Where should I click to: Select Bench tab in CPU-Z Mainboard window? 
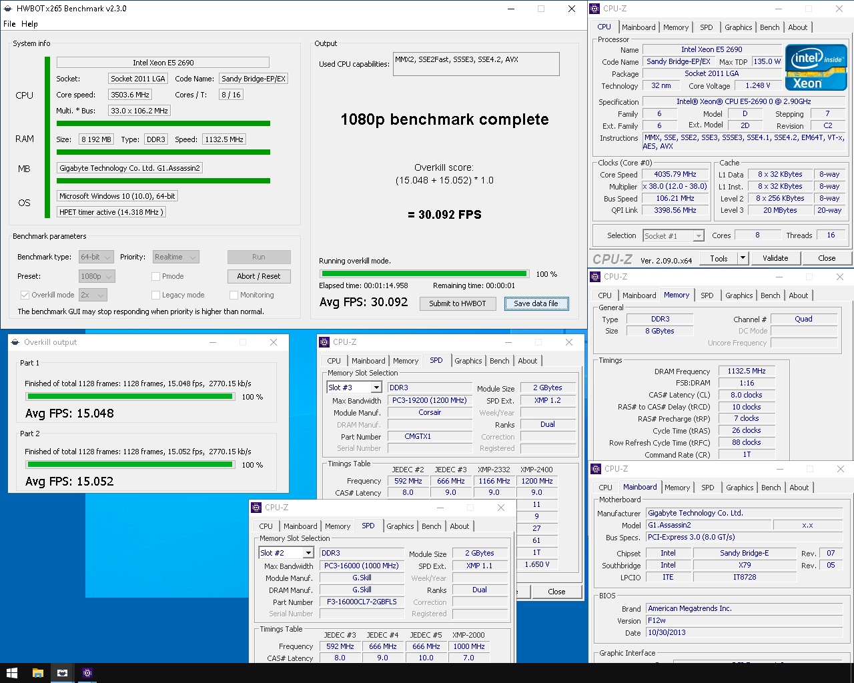[x=771, y=488]
